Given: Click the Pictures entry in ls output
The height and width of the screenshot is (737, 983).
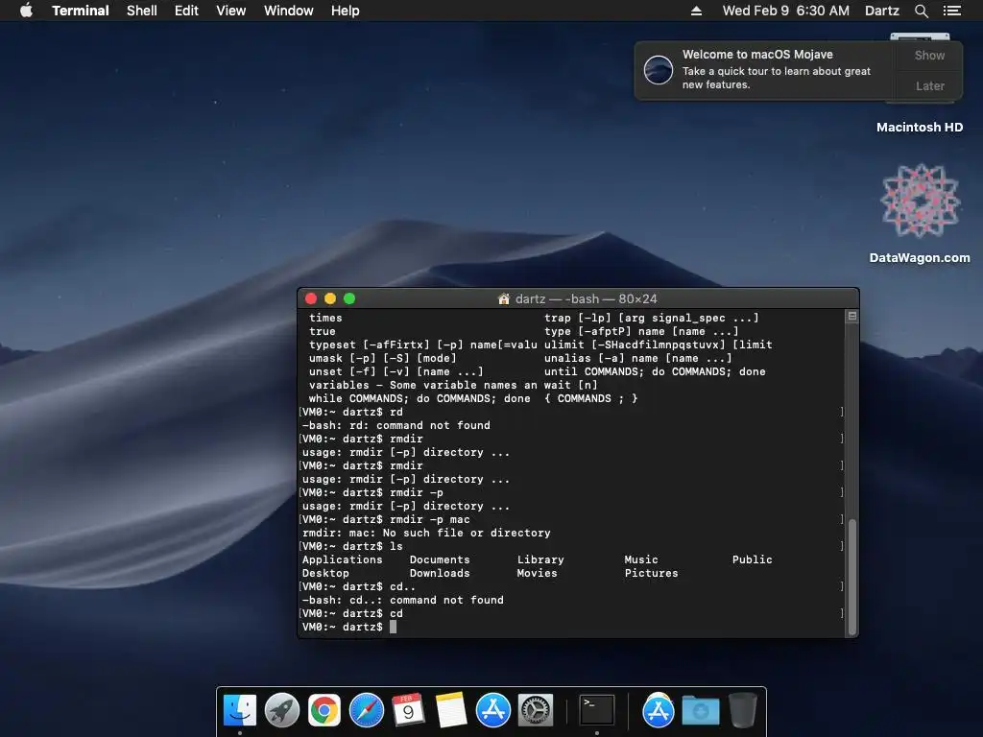Looking at the screenshot, I should pos(652,574).
